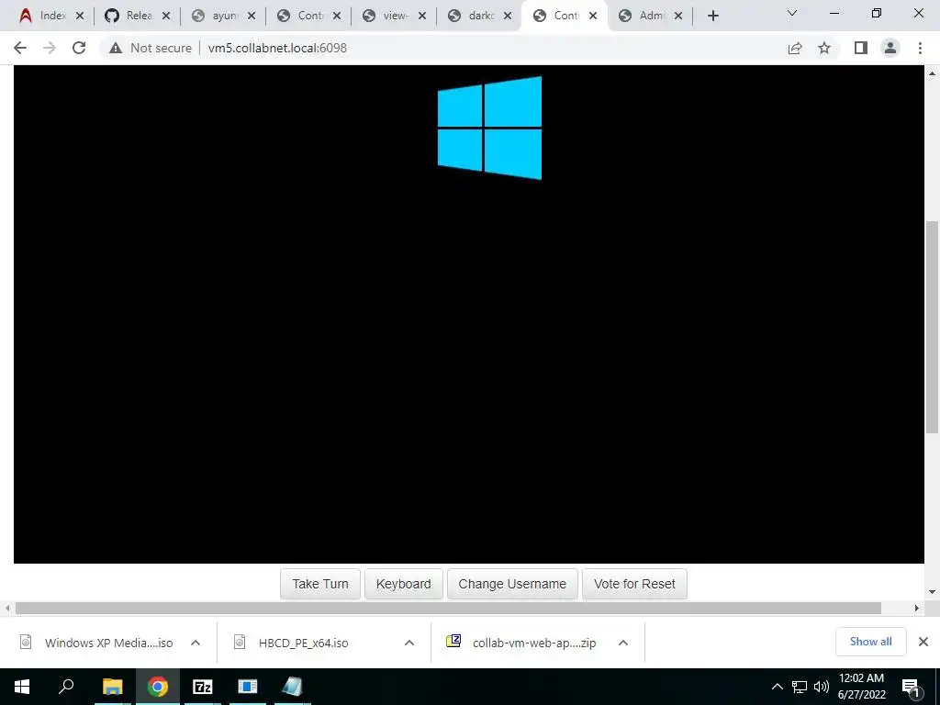Click the address bar URL vm5.collabnet.local:6098

277,48
